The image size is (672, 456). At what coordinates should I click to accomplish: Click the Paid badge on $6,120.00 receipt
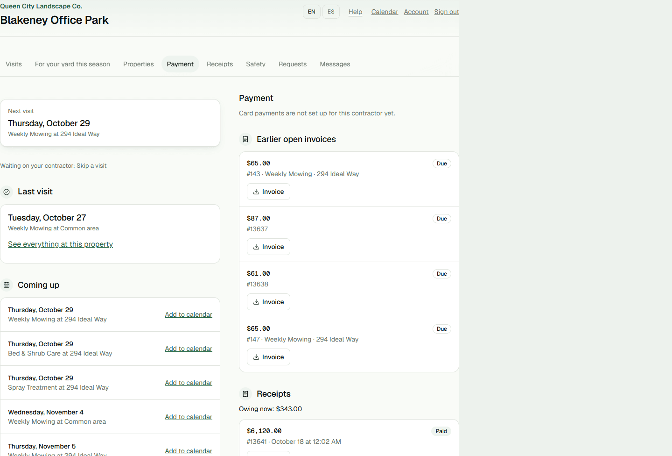[441, 431]
